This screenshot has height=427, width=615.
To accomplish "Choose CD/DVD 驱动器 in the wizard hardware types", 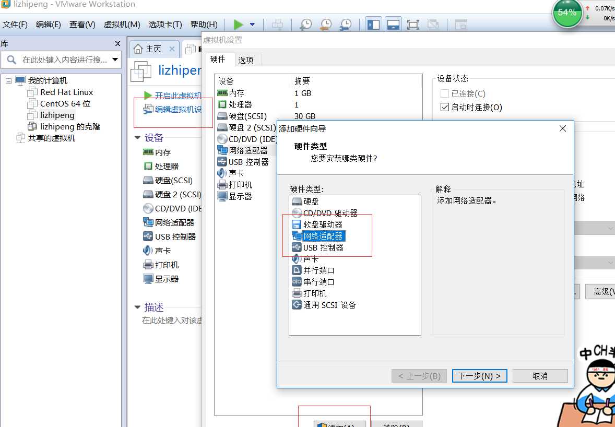I will 325,213.
